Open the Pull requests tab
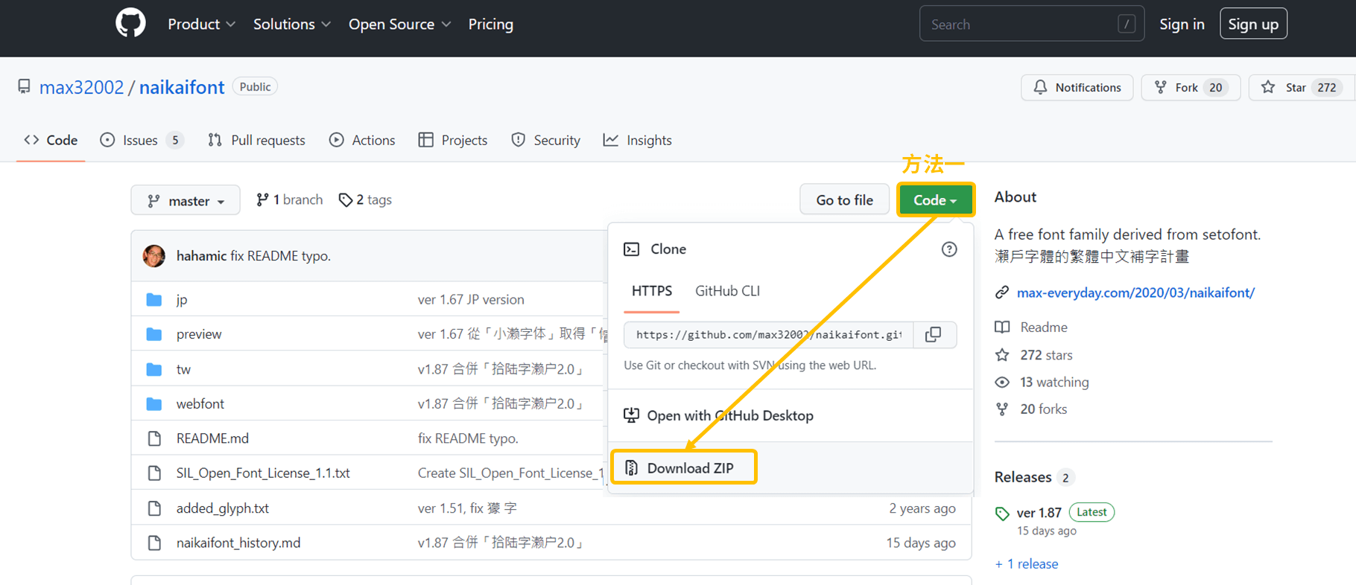 pos(256,140)
